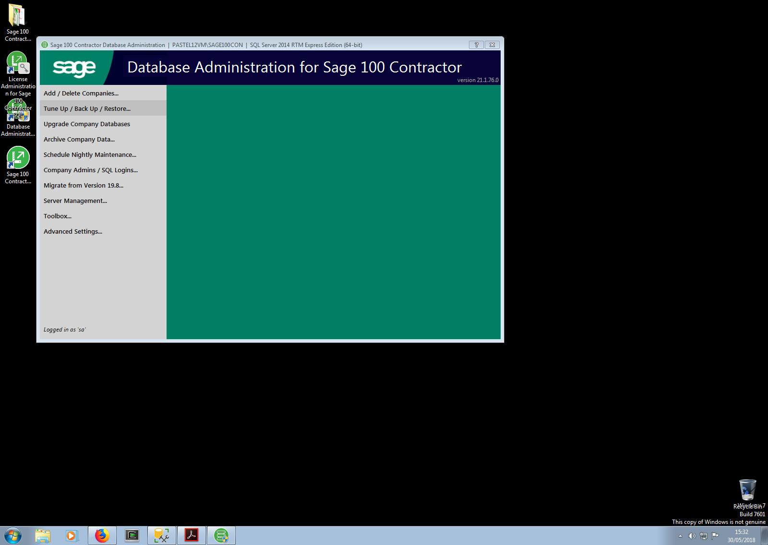Open Advanced Settings menu item

point(103,231)
